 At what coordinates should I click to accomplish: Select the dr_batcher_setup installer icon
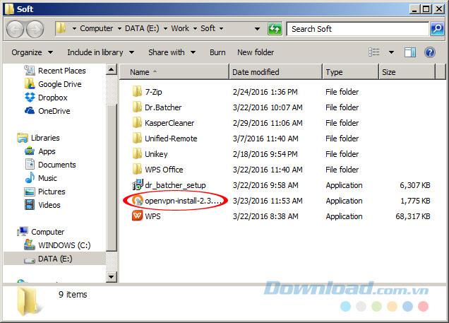tap(137, 185)
